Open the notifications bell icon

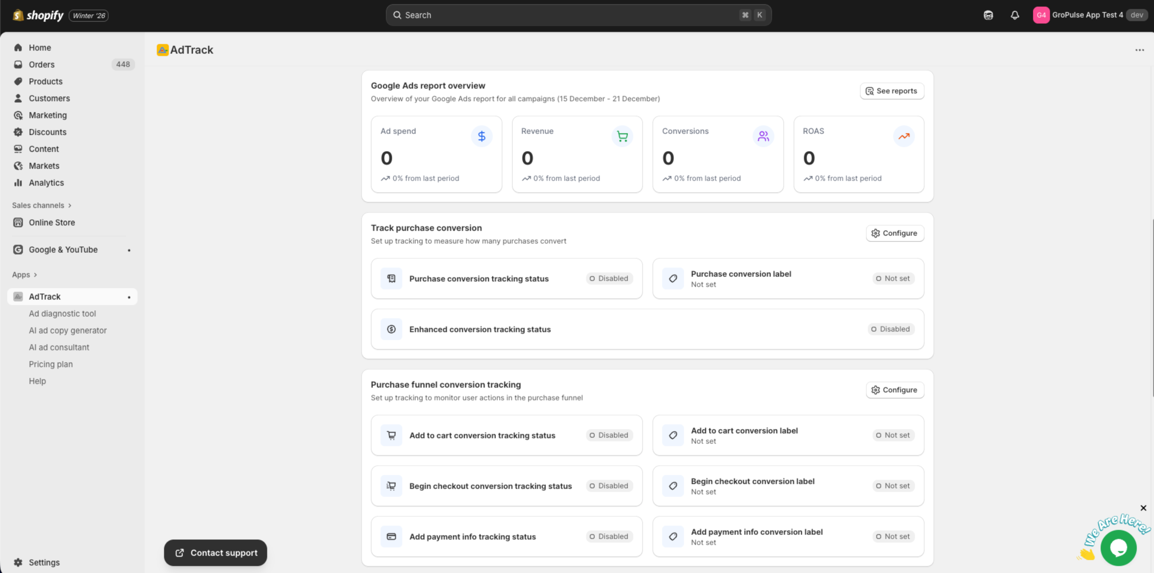[x=1015, y=15]
